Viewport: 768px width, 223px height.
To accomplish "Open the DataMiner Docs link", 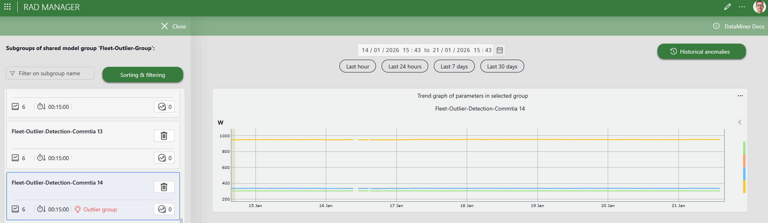I will [x=739, y=26].
